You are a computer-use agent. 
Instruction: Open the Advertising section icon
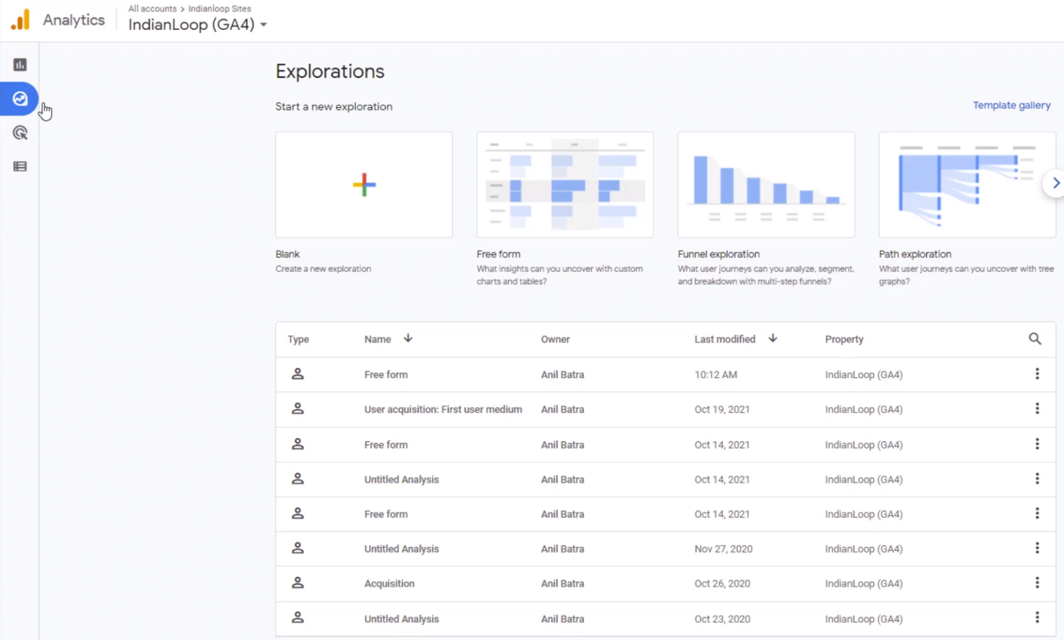(19, 133)
